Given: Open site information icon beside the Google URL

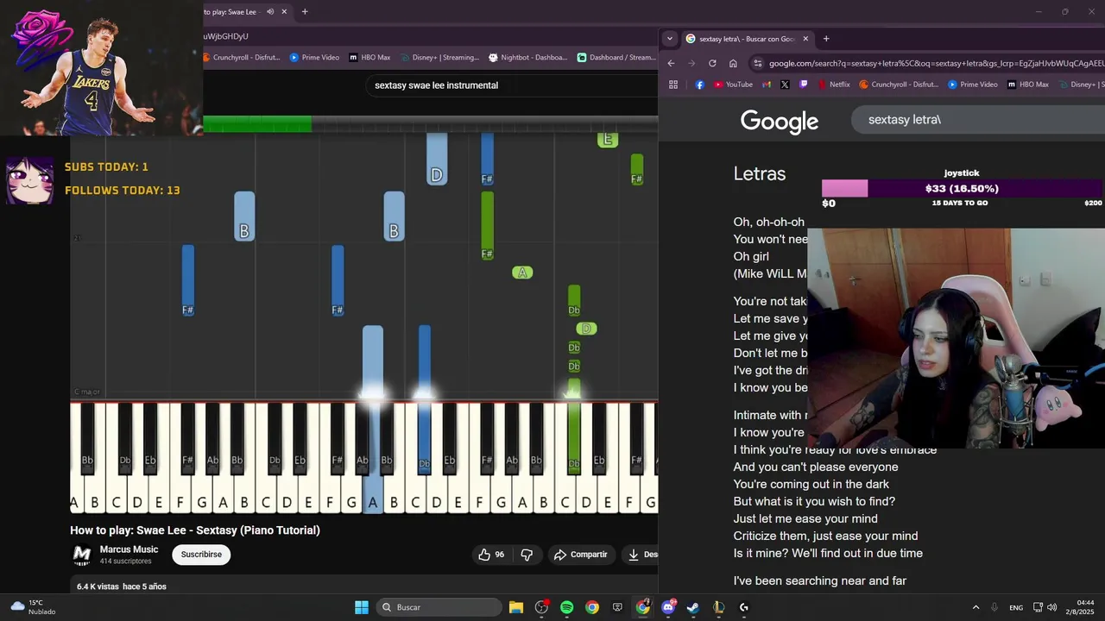Looking at the screenshot, I should point(757,63).
